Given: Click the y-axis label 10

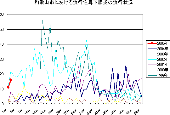Looking at the screenshot, I should pos(2,89).
